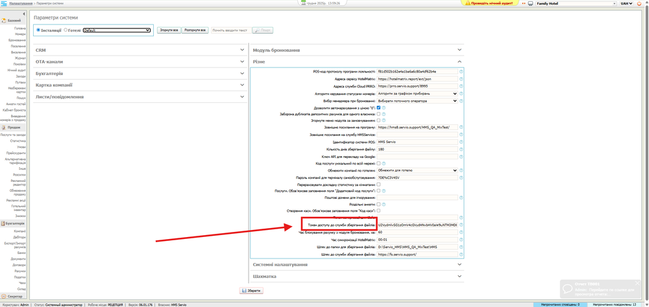The height and width of the screenshot is (307, 649).
Task: Collapse the left sidebar with arrow icon
Action: point(24,14)
